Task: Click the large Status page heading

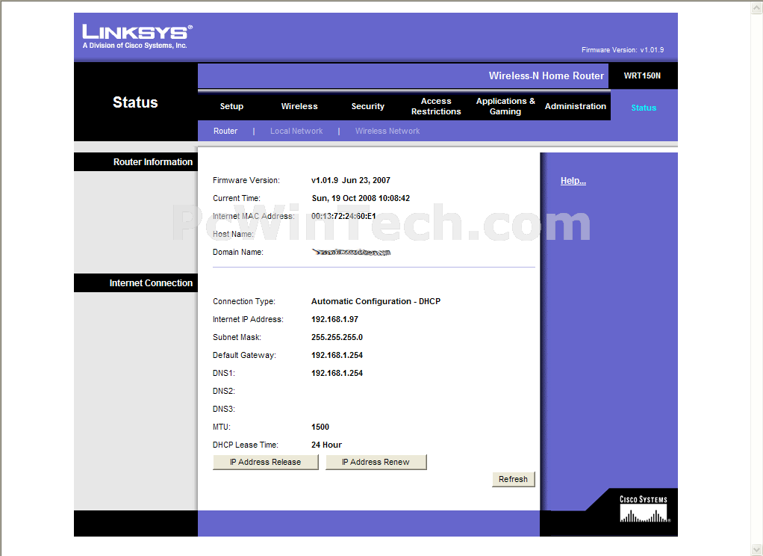Action: point(135,102)
